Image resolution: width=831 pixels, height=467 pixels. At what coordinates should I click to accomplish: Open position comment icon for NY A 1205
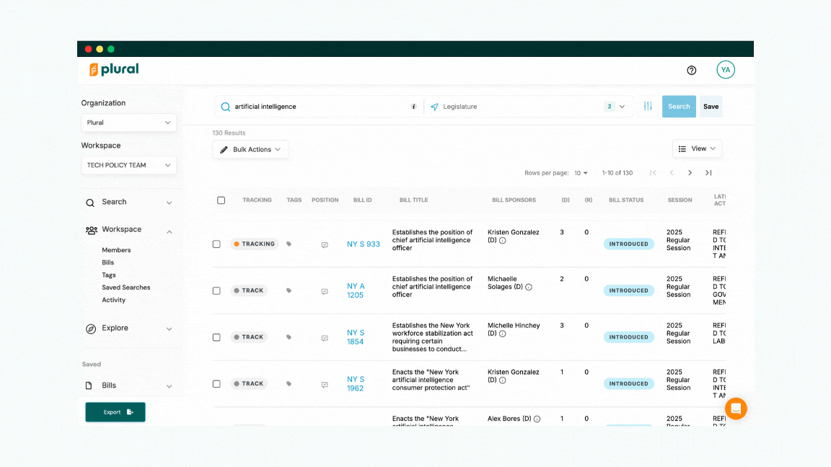coord(325,291)
